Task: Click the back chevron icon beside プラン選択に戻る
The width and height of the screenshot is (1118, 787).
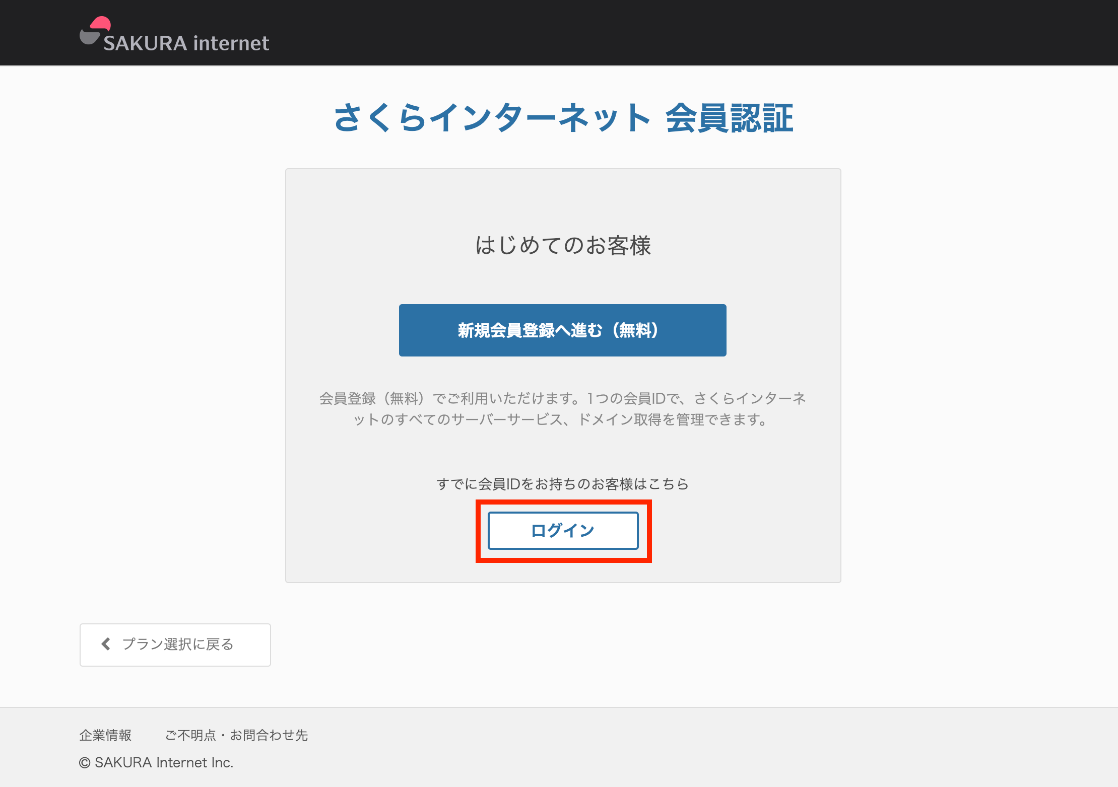Action: pos(106,644)
